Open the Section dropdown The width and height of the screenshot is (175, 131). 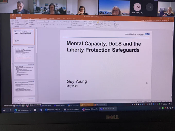coord(32,25)
